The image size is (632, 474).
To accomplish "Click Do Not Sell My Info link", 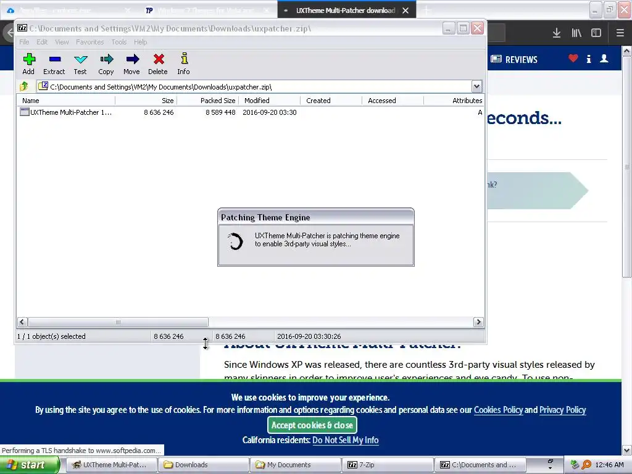I will pyautogui.click(x=346, y=440).
